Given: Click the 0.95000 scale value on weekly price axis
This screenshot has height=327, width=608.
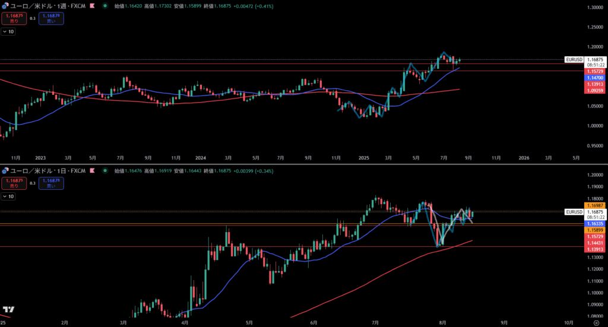Looking at the screenshot, I should (595, 145).
